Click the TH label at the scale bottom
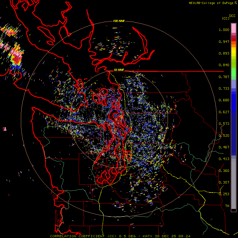Screen dimensions: 238x238 pyautogui.click(x=227, y=206)
